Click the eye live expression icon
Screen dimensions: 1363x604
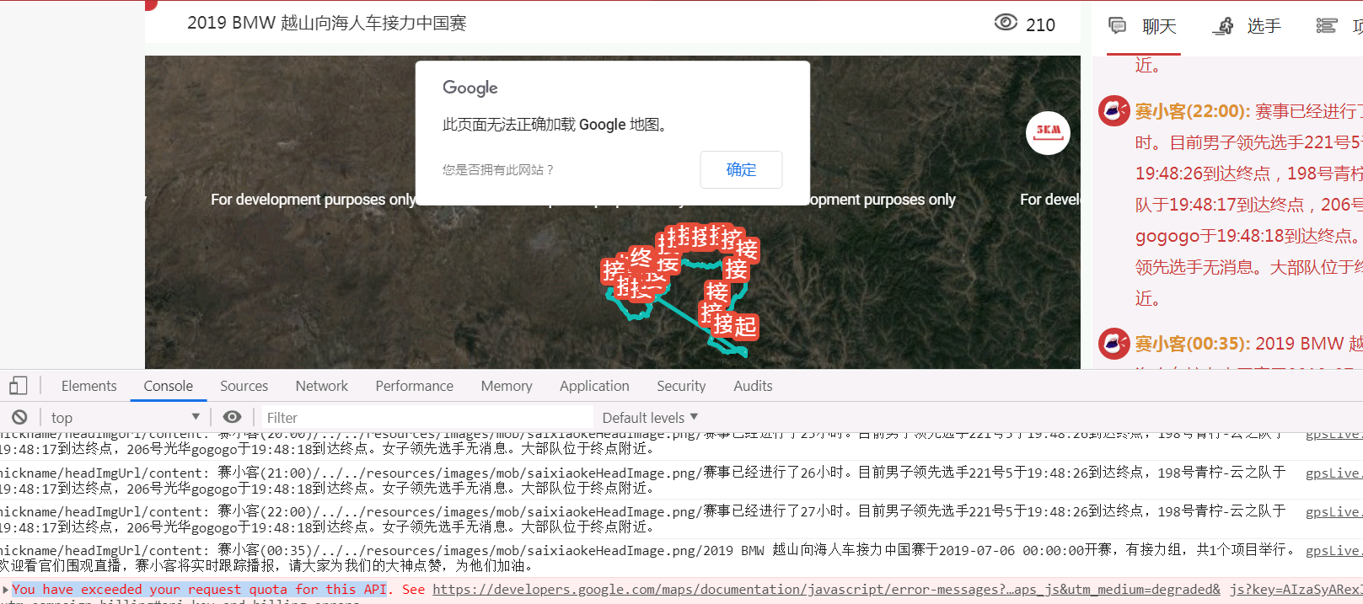click(x=232, y=417)
